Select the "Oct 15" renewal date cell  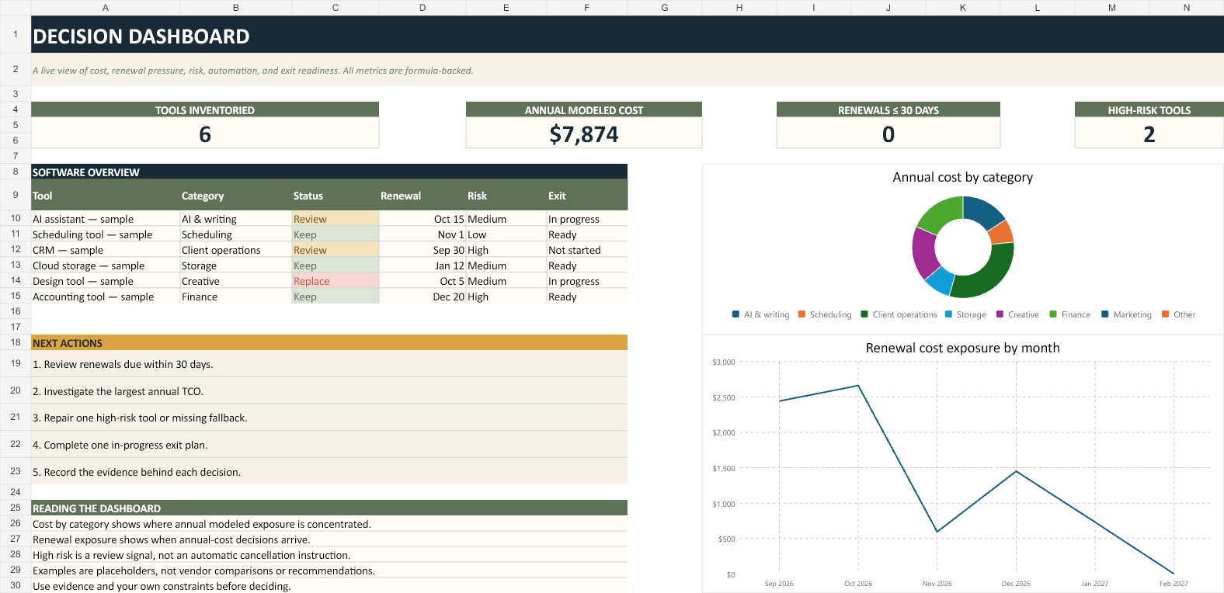pyautogui.click(x=422, y=219)
